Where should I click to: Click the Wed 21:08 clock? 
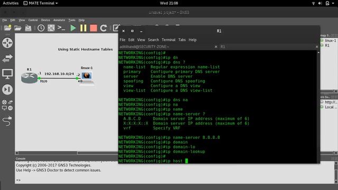click(169, 3)
